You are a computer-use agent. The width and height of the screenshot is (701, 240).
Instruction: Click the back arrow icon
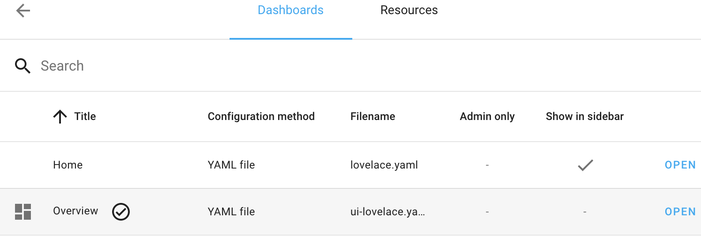pos(23,11)
